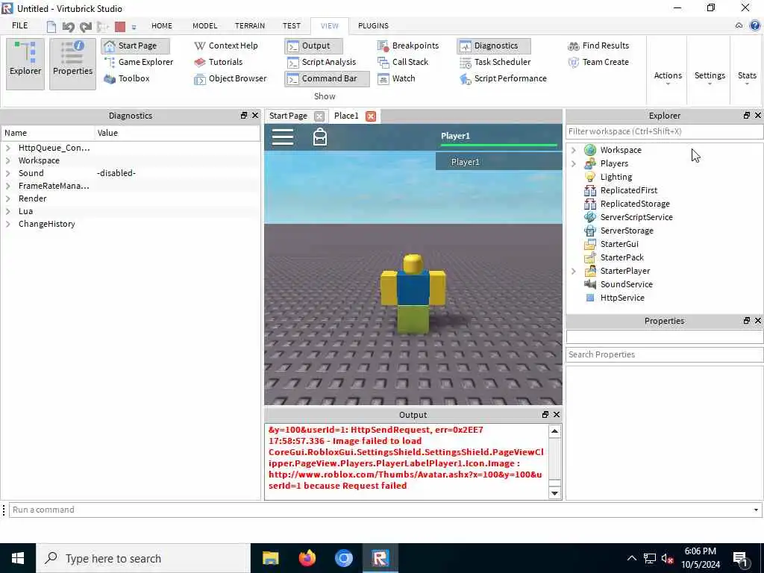Image resolution: width=764 pixels, height=573 pixels.
Task: Switch to the TEST ribbon tab
Action: [x=292, y=26]
